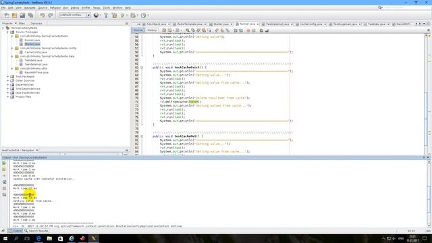Select the Source view button

pos(138,30)
